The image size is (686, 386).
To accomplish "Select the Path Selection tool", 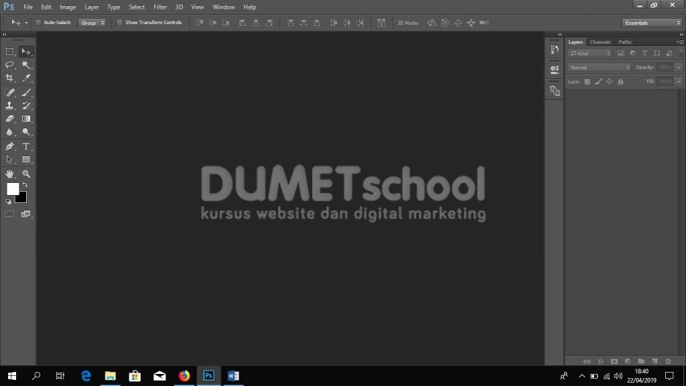I will pos(9,159).
